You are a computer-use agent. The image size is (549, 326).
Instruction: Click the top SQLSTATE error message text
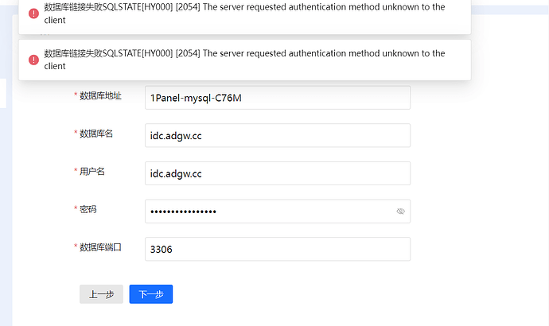click(x=244, y=14)
